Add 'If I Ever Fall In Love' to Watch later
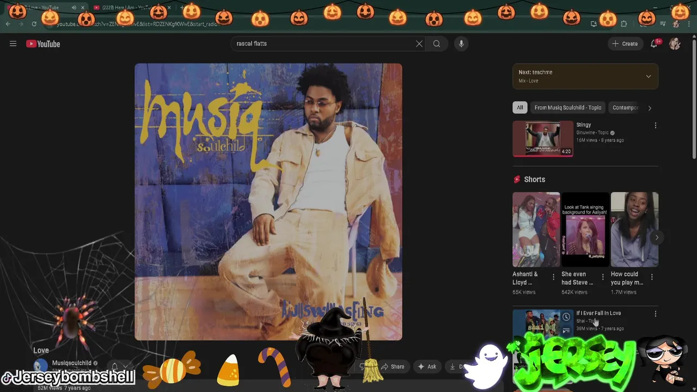 566,317
